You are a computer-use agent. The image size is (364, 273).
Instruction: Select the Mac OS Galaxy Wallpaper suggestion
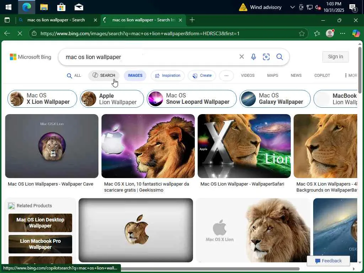pyautogui.click(x=275, y=99)
